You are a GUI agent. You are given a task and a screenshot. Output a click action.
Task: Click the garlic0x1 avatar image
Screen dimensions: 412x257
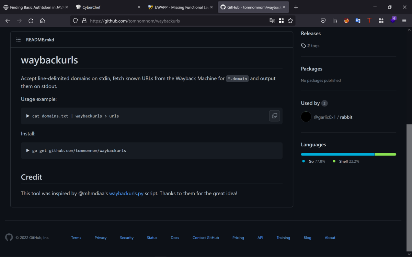[x=306, y=117]
